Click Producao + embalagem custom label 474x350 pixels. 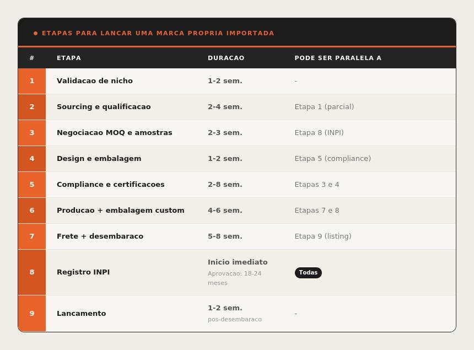point(121,211)
